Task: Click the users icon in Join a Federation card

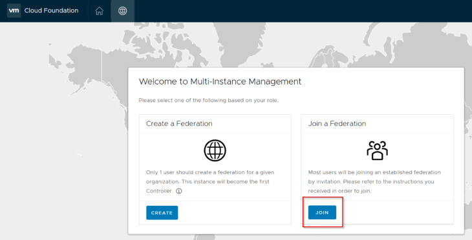Action: coord(377,150)
